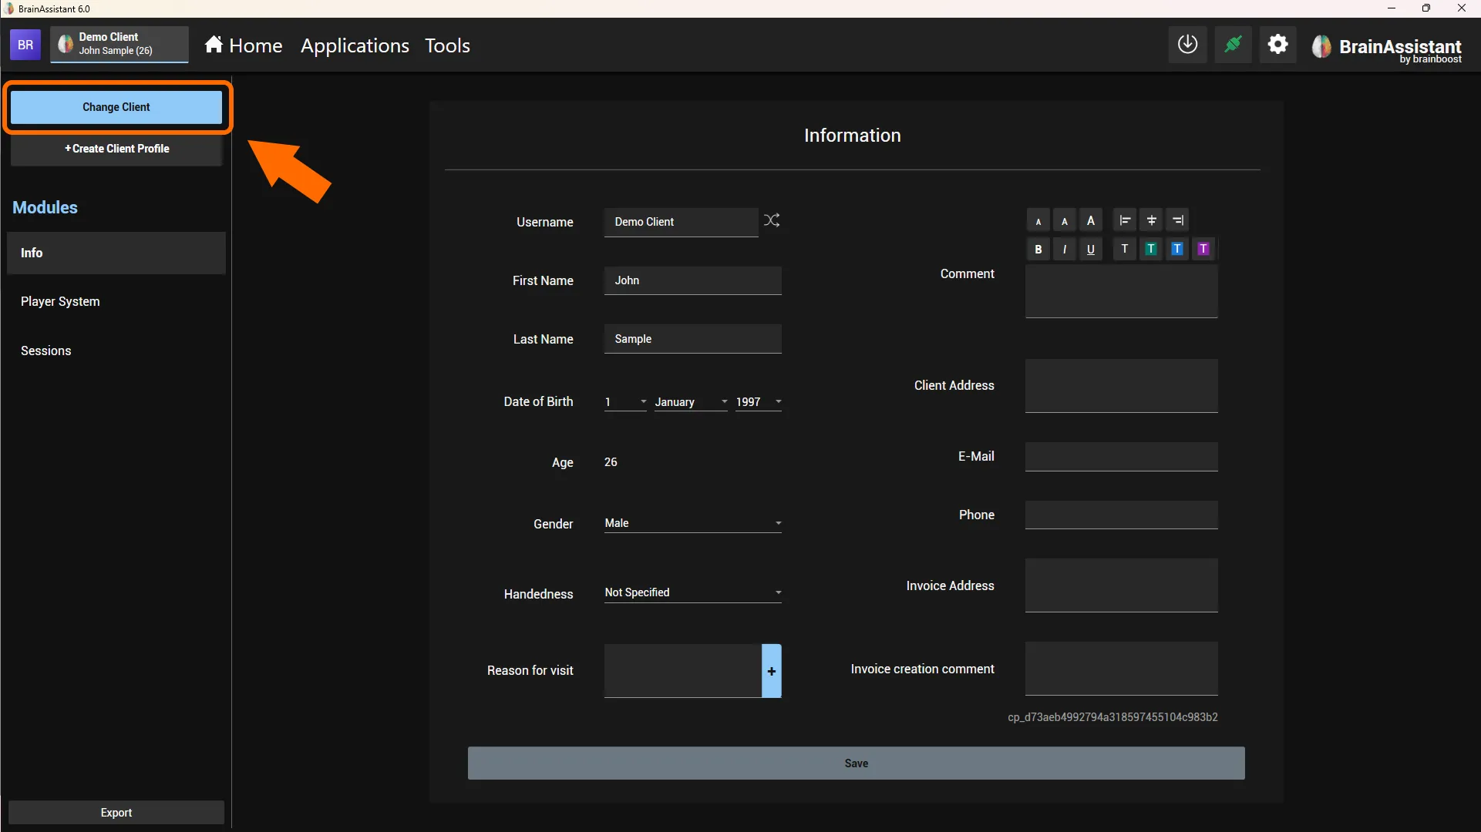Image resolution: width=1481 pixels, height=832 pixels.
Task: Open the Sessions module
Action: pos(116,351)
